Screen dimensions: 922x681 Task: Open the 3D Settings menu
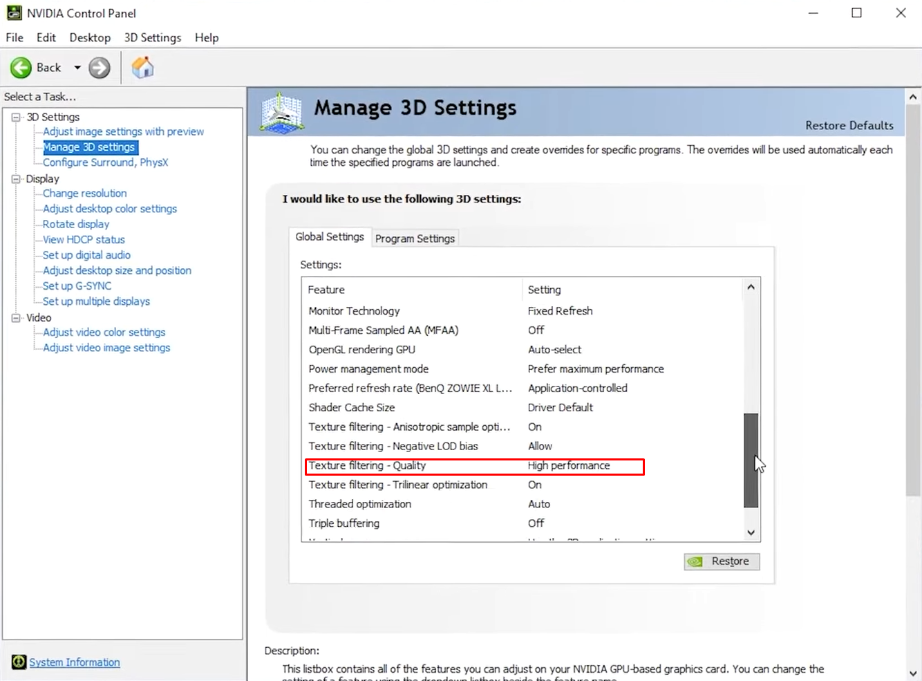point(152,37)
